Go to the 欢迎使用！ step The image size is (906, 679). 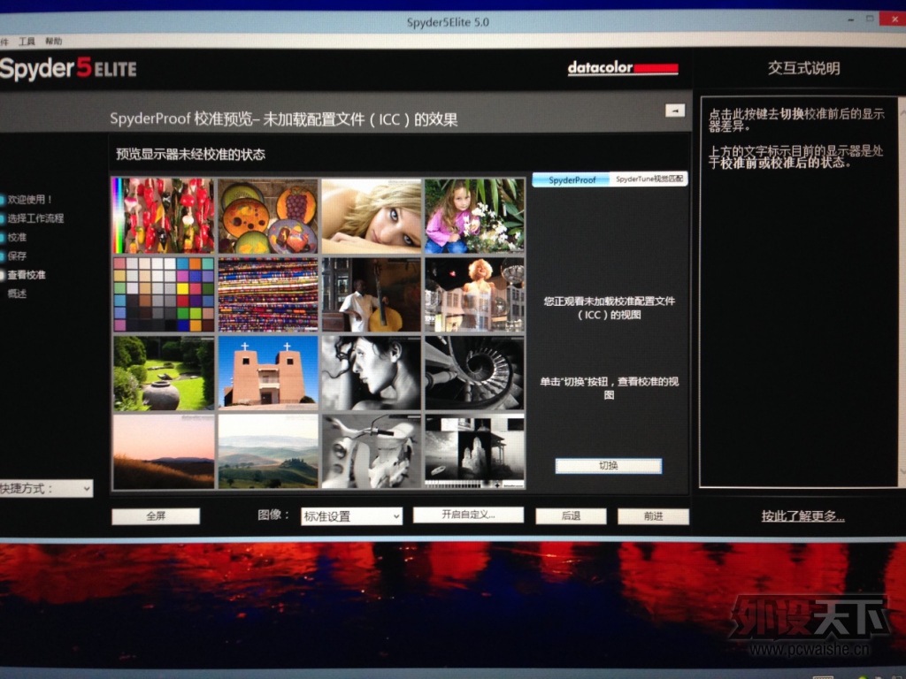point(30,199)
